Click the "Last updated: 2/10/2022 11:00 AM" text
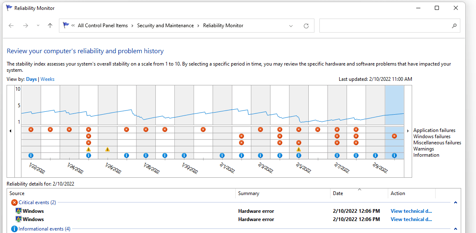 [375, 79]
